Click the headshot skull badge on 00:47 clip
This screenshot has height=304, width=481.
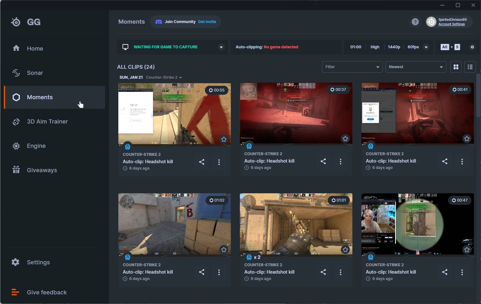tap(371, 257)
